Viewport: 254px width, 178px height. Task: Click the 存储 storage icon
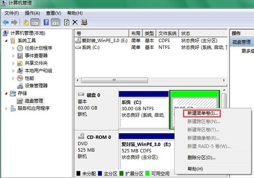click(13, 93)
